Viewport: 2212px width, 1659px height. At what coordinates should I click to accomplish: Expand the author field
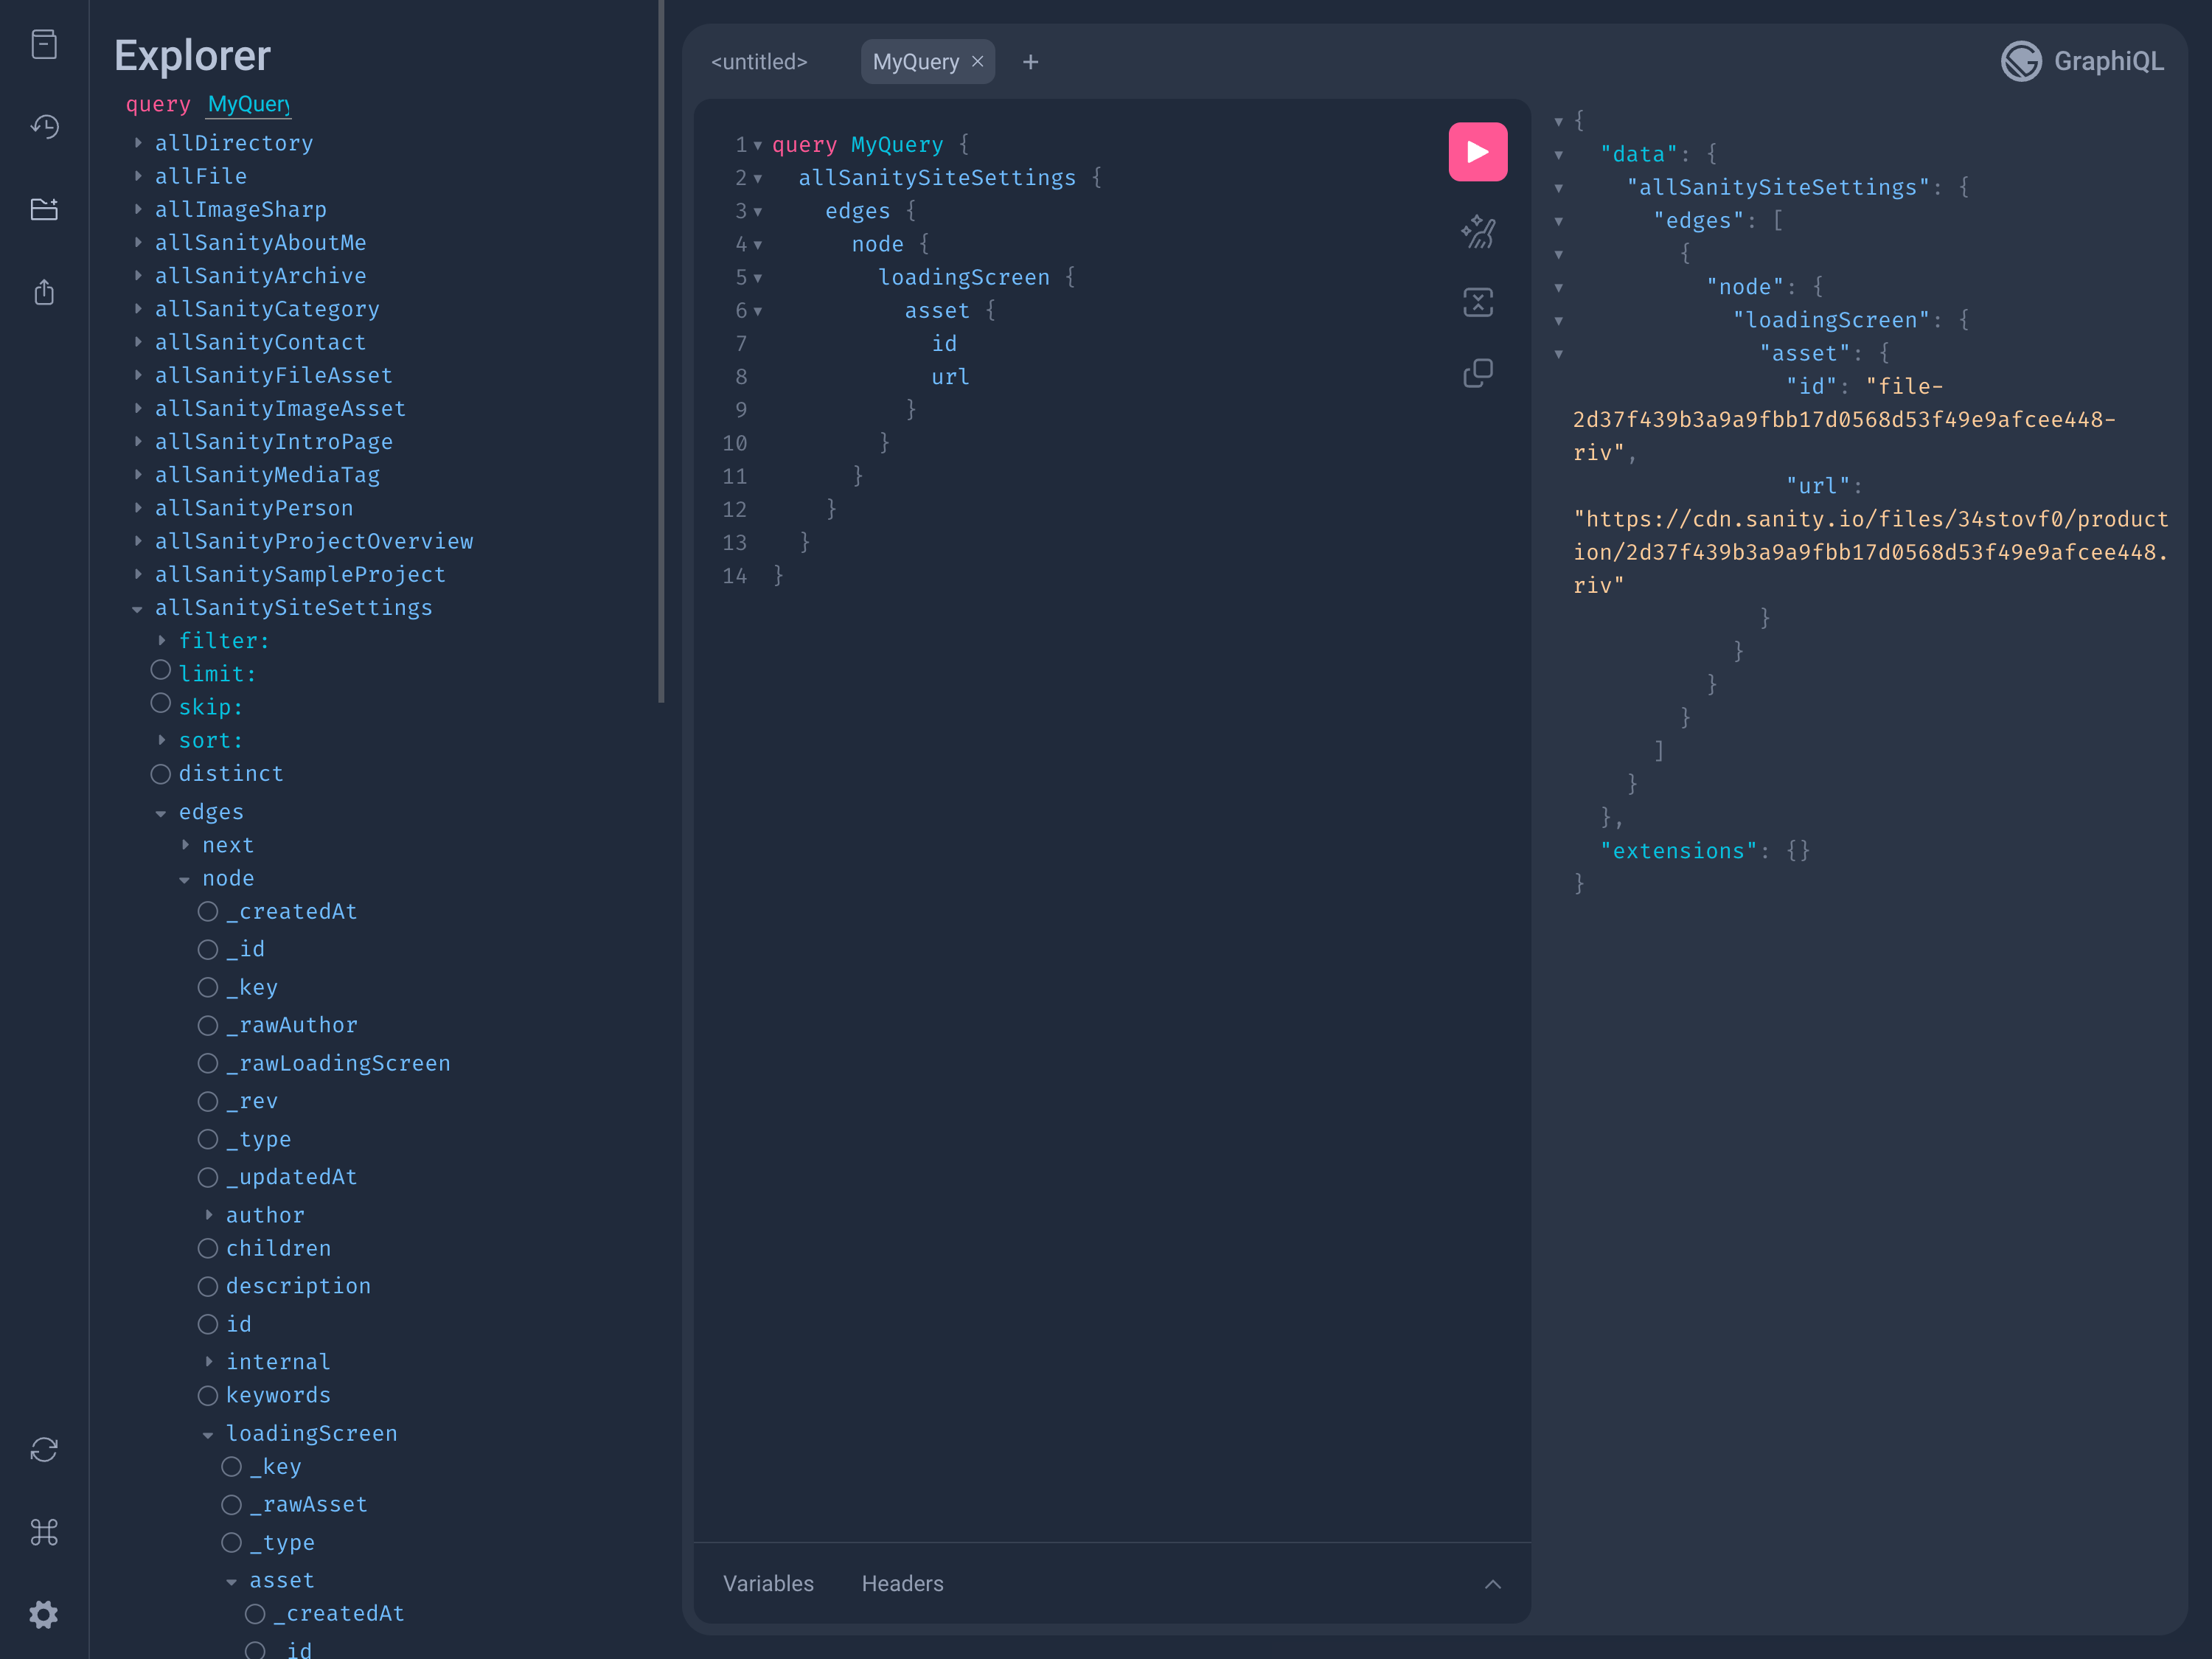pyautogui.click(x=209, y=1215)
